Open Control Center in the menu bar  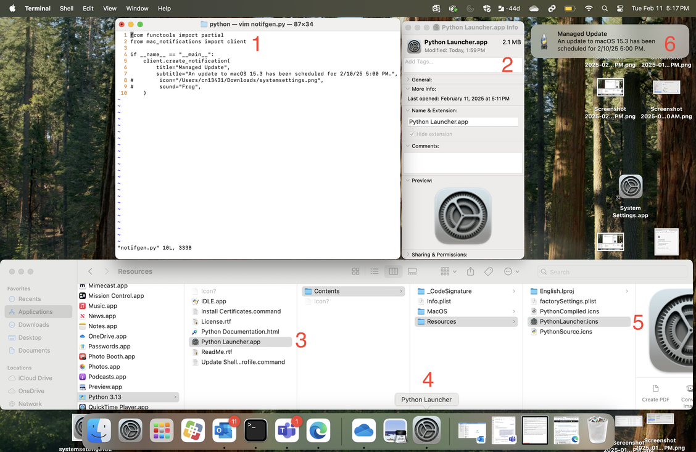(x=620, y=9)
